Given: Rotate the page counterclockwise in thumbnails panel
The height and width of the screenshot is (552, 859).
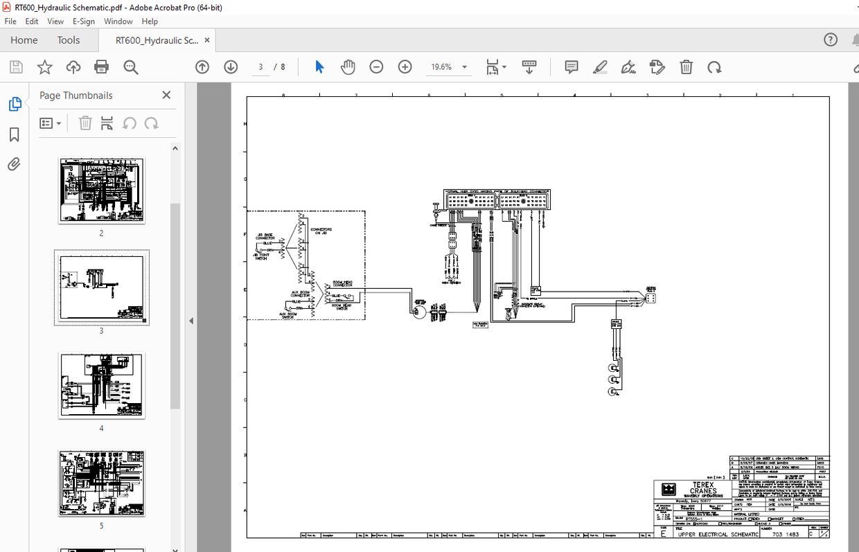Looking at the screenshot, I should [x=130, y=123].
